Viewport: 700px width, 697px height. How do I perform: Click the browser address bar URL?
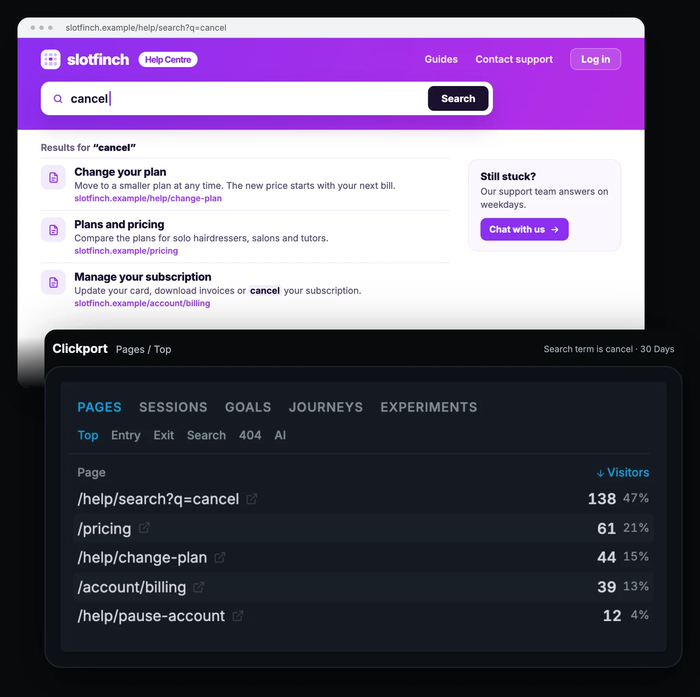[x=146, y=28]
